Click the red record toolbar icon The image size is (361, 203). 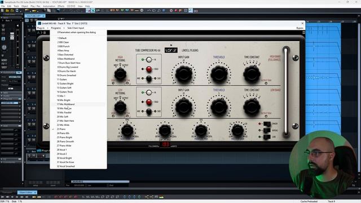click(176, 11)
